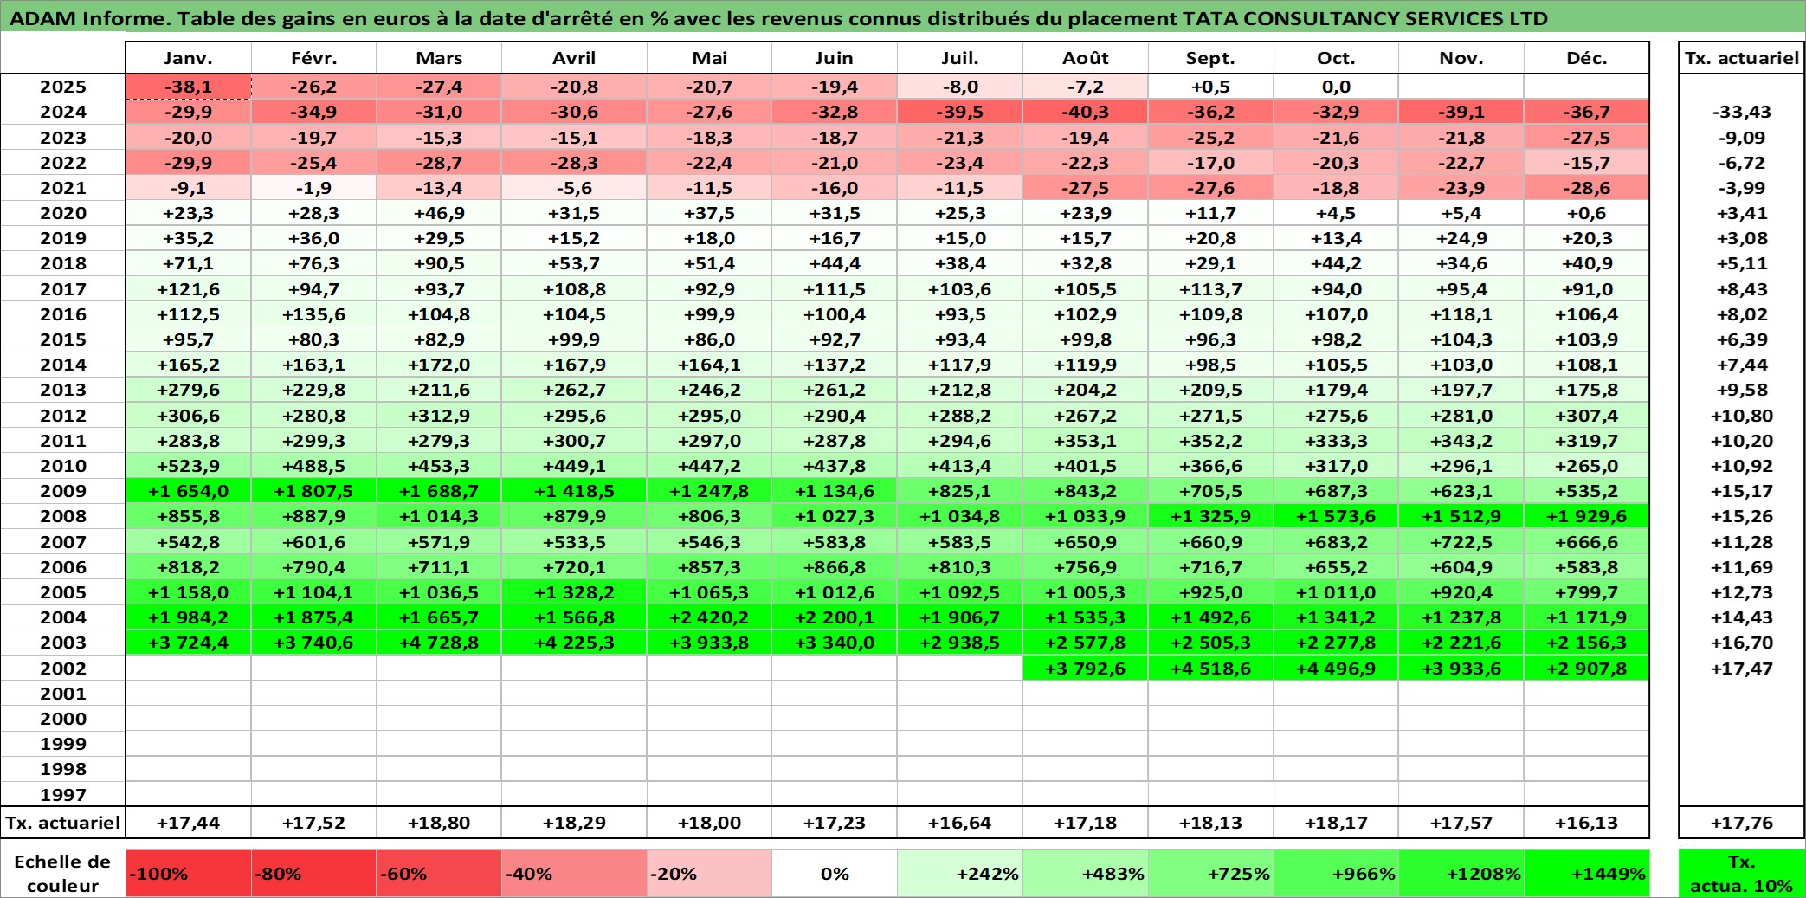Click the 2002 row label
This screenshot has width=1806, height=898.
click(x=63, y=669)
